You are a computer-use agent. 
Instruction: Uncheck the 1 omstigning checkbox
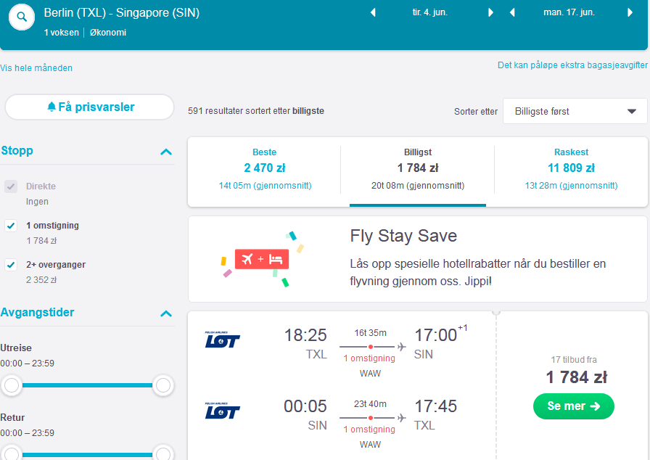(x=11, y=226)
